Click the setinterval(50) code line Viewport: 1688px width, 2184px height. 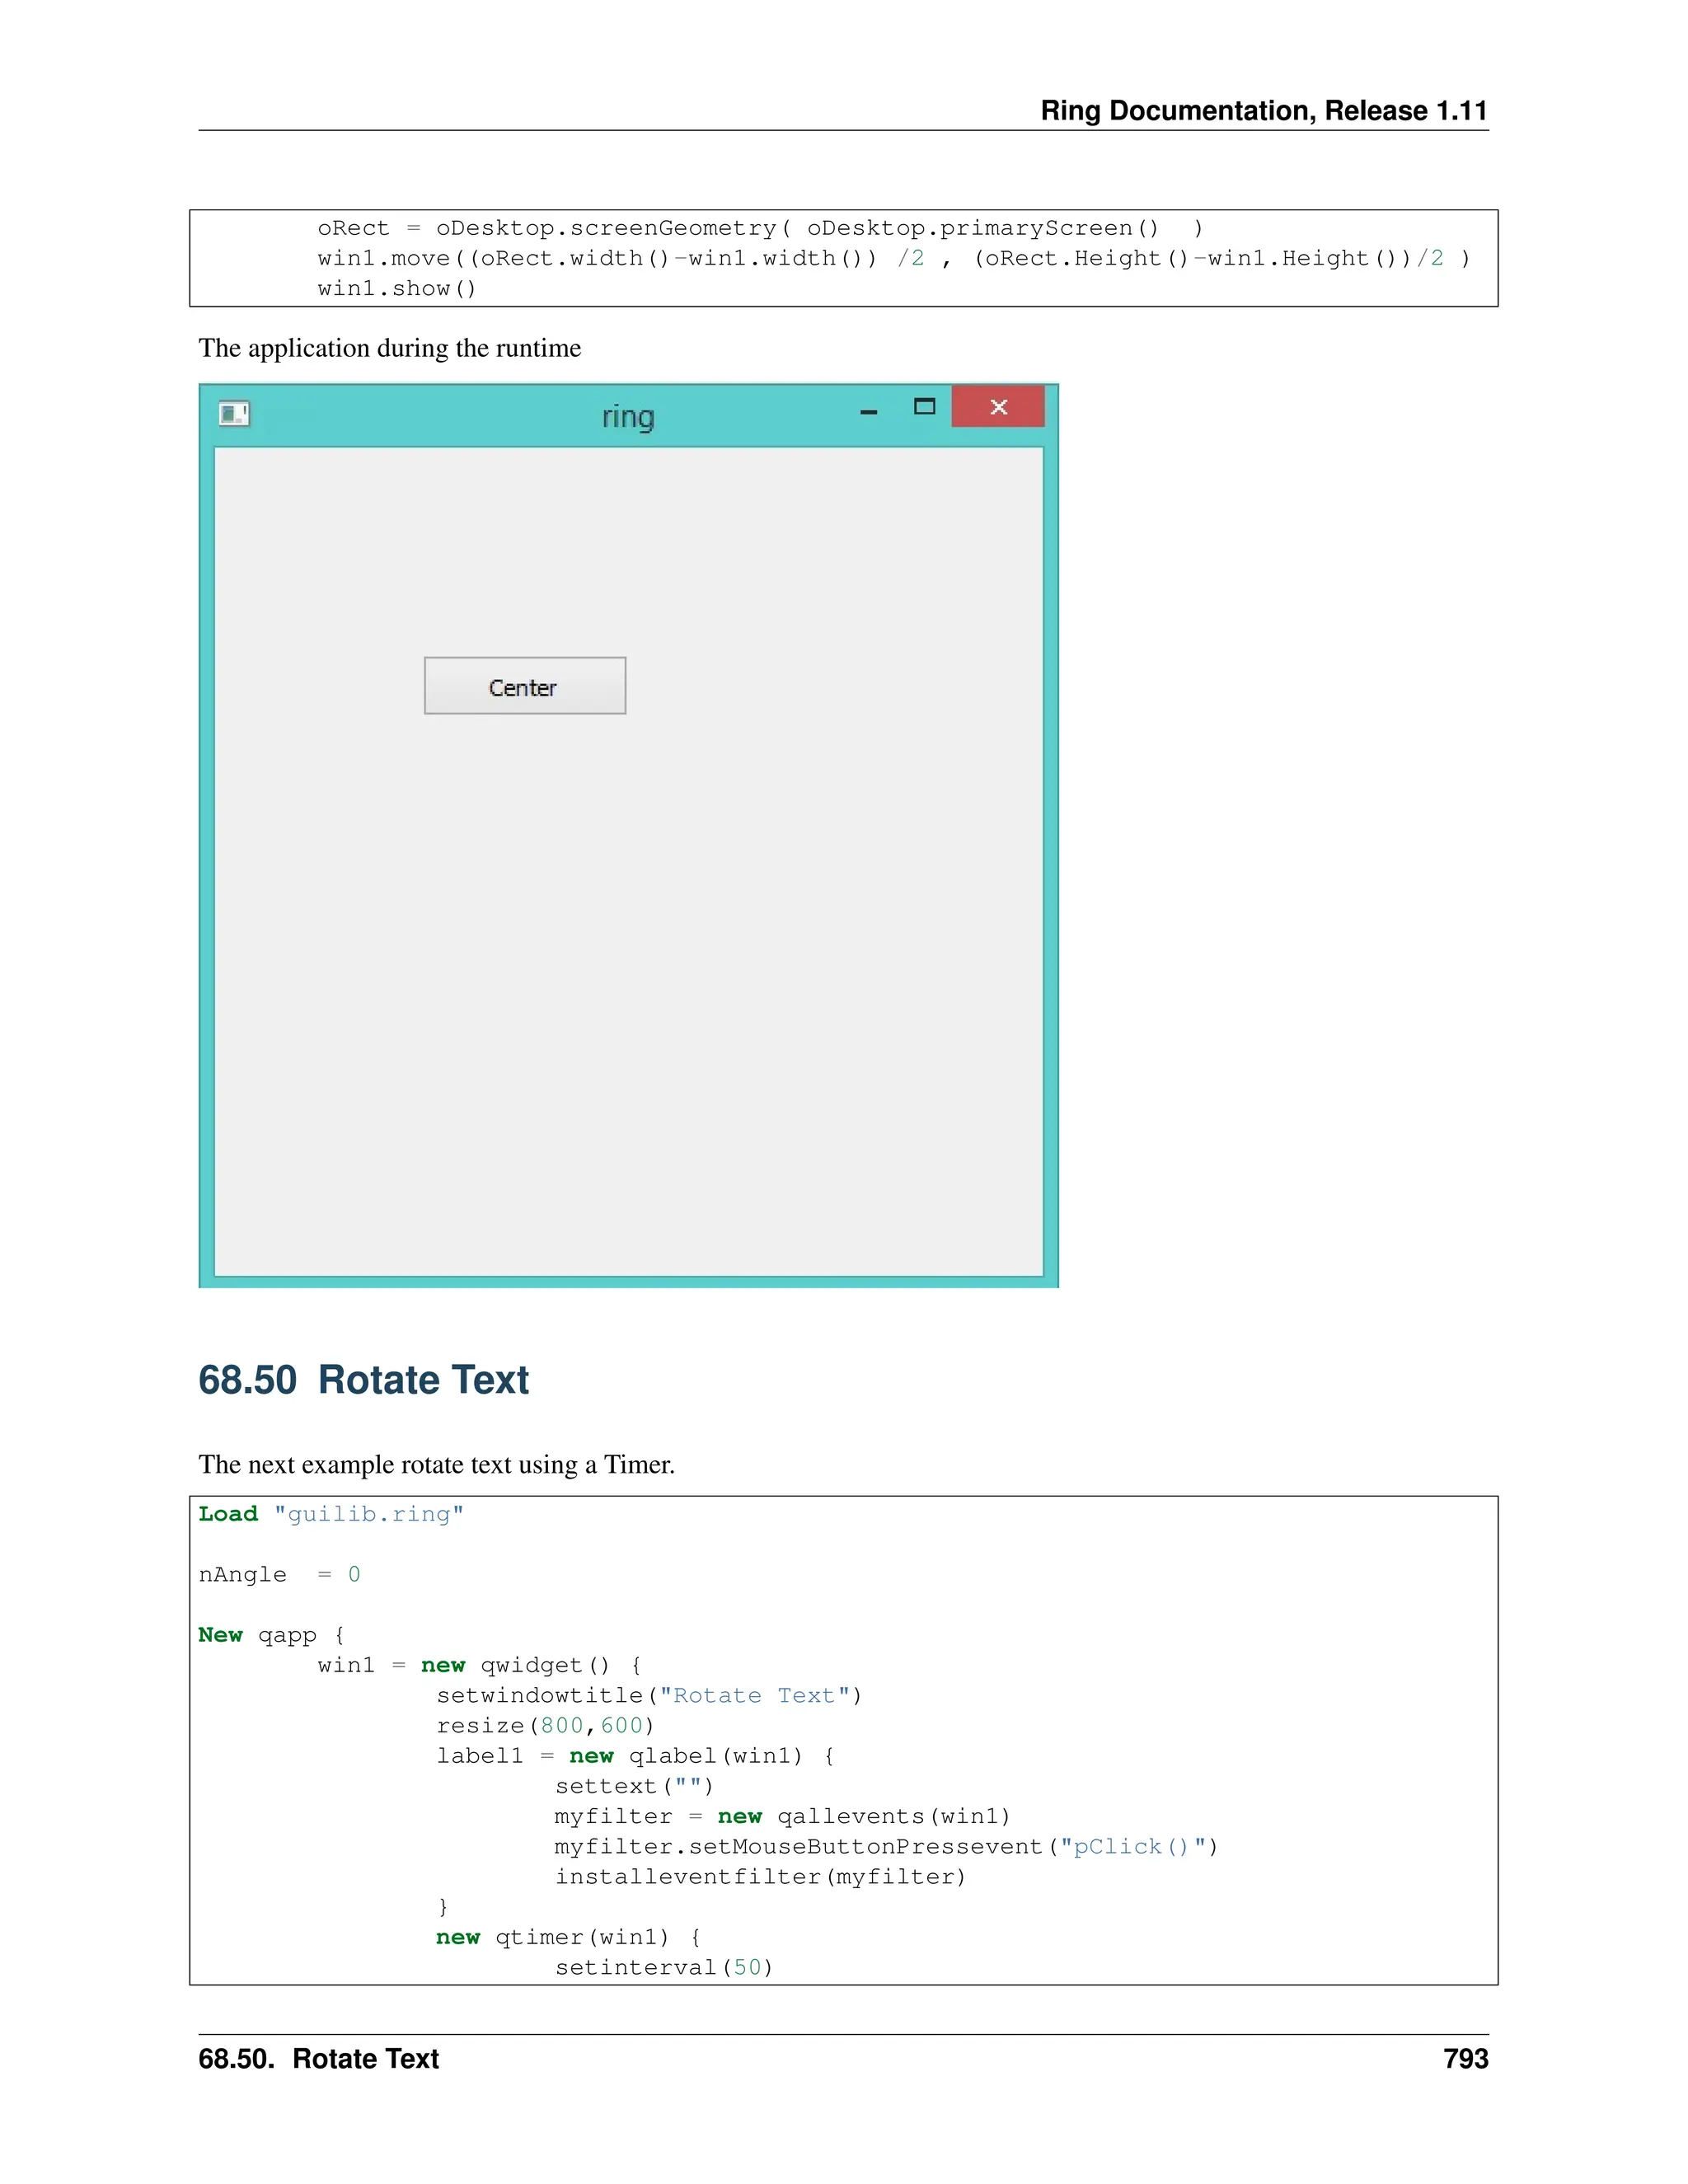click(664, 1968)
